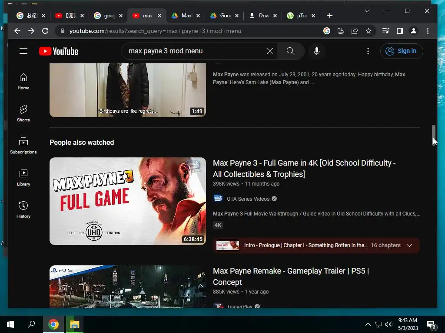Open the media control icon in Chrome toolbar
Viewport: 445px width, 333px height.
tap(386, 31)
